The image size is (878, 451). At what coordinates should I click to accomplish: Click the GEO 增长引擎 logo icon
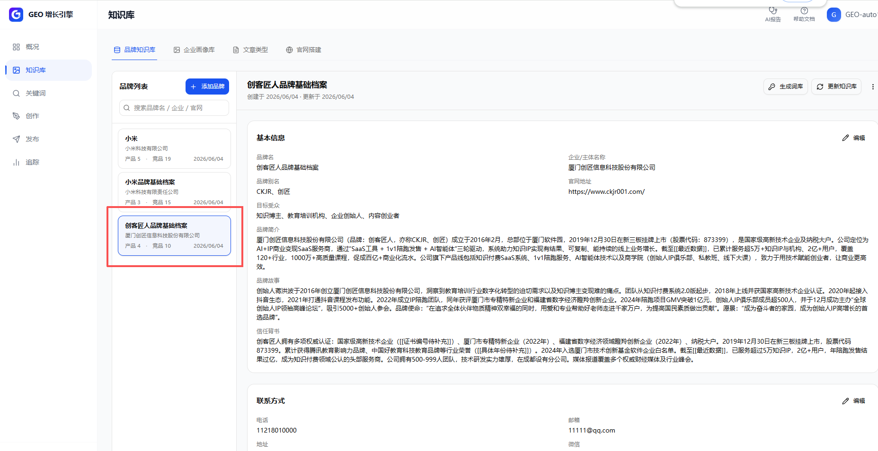(16, 15)
